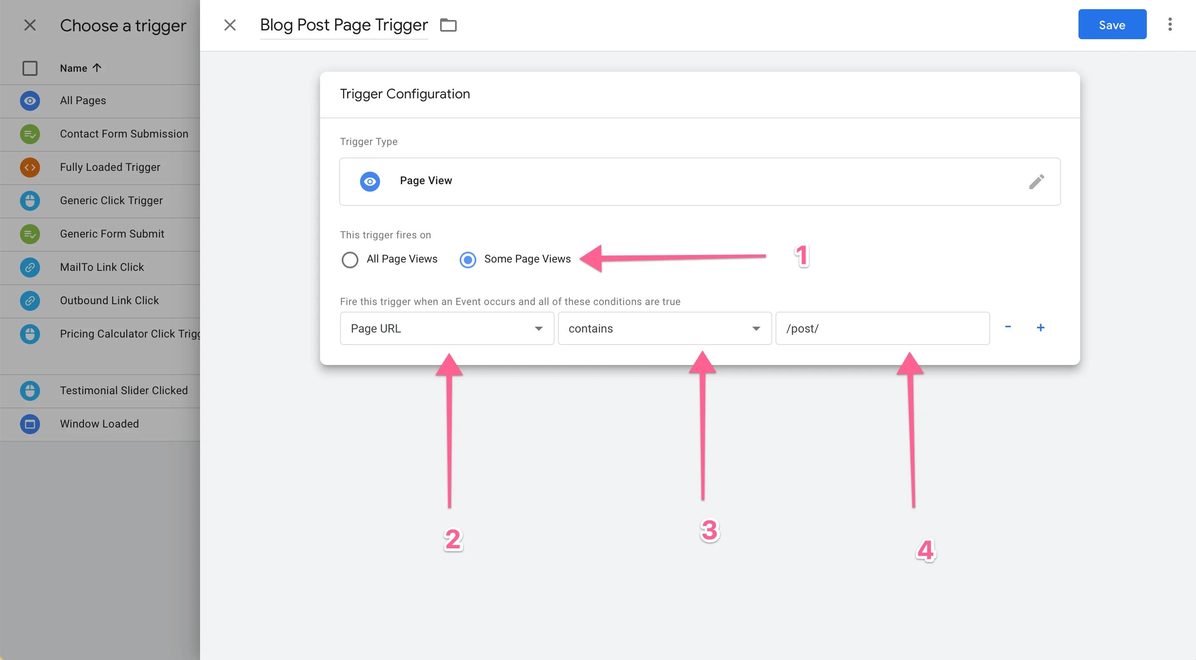This screenshot has width=1196, height=660.
Task: Click the /post/ condition value field
Action: tap(882, 329)
